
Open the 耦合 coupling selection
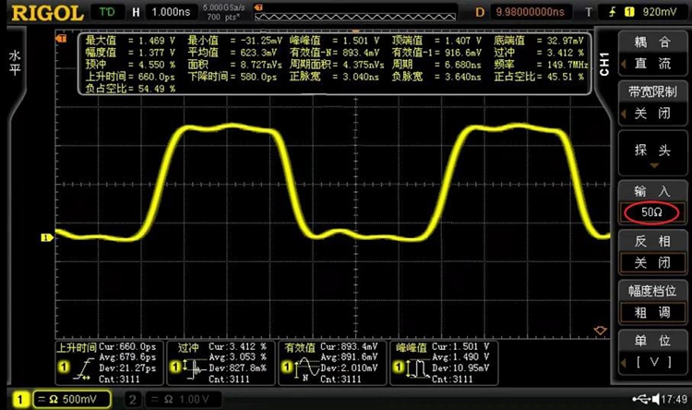651,53
